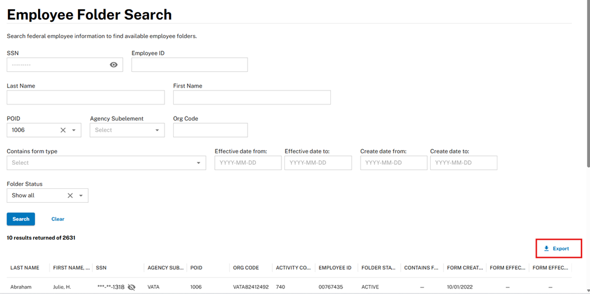Select the Last Name input box

pyautogui.click(x=85, y=97)
